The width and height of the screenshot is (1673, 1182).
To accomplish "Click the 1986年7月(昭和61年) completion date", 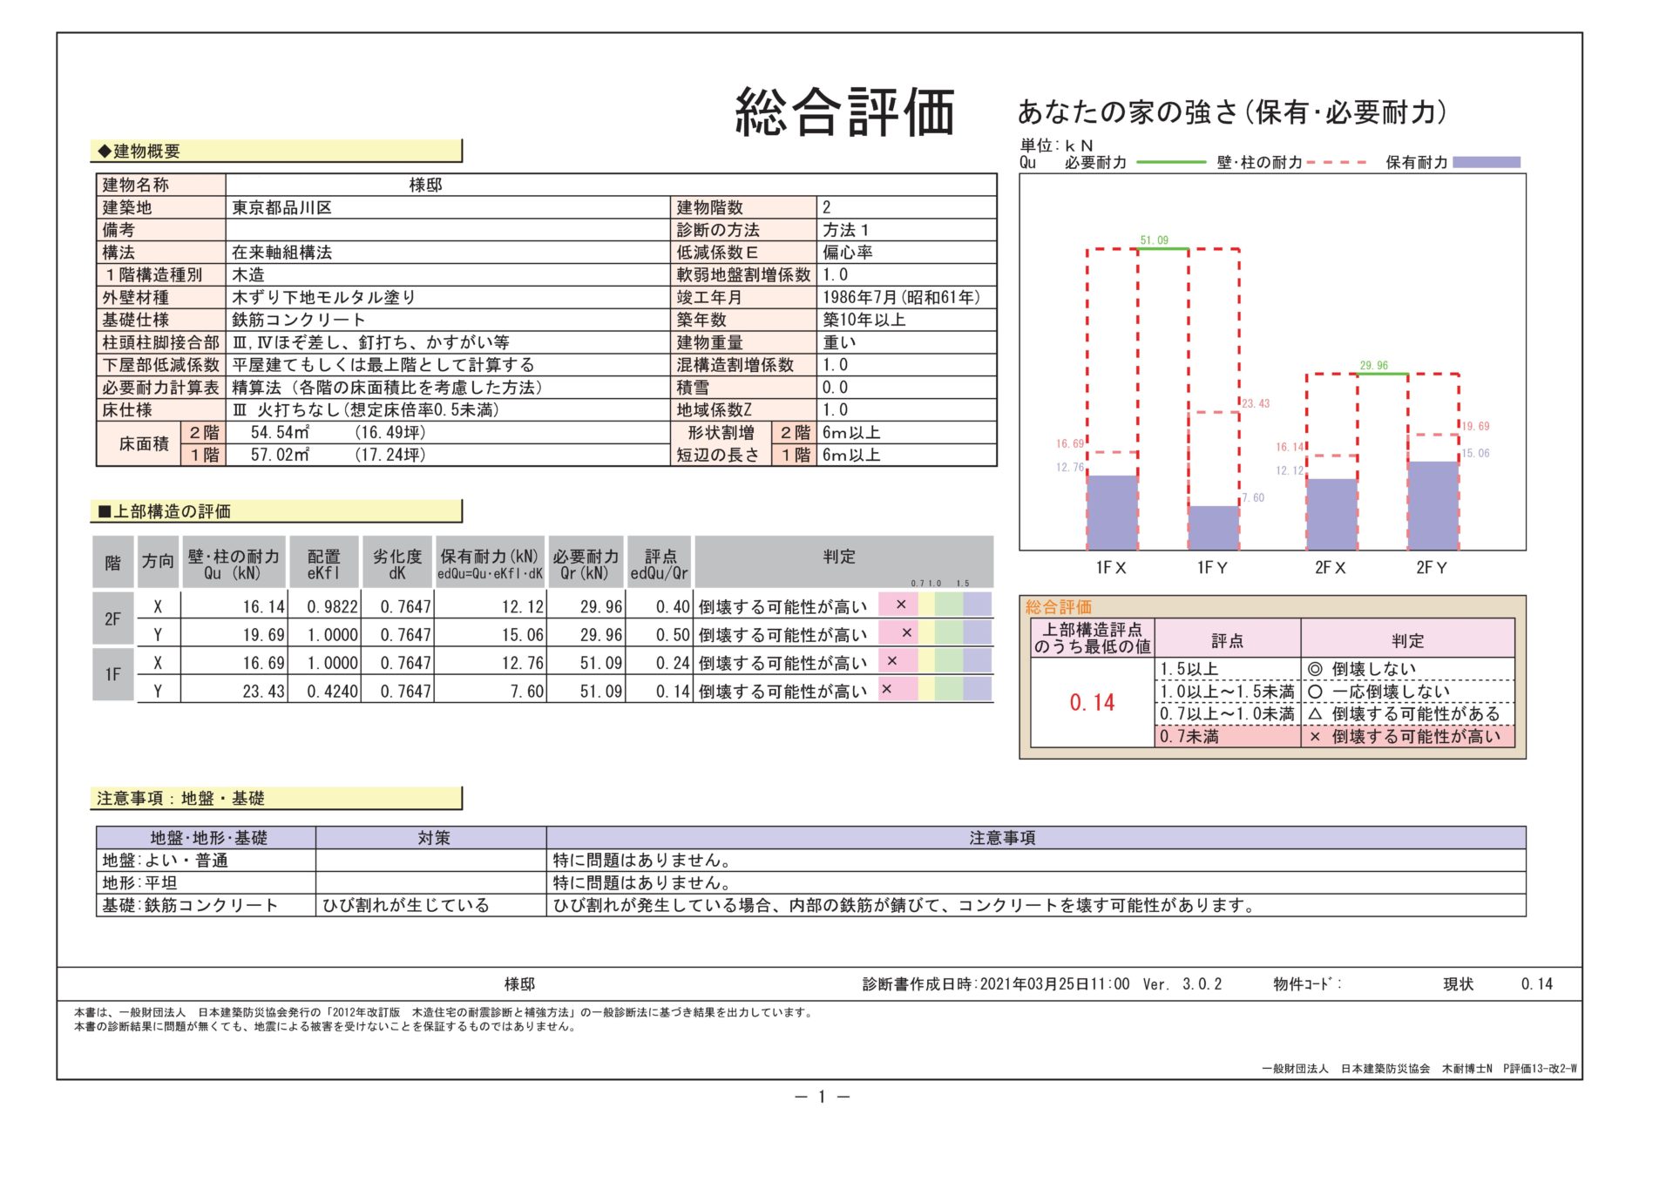I will [x=906, y=297].
